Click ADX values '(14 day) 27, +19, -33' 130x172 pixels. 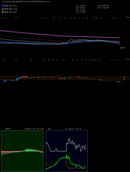coord(73,129)
